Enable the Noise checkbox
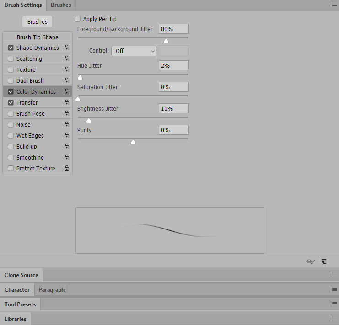The image size is (339, 325). [11, 125]
